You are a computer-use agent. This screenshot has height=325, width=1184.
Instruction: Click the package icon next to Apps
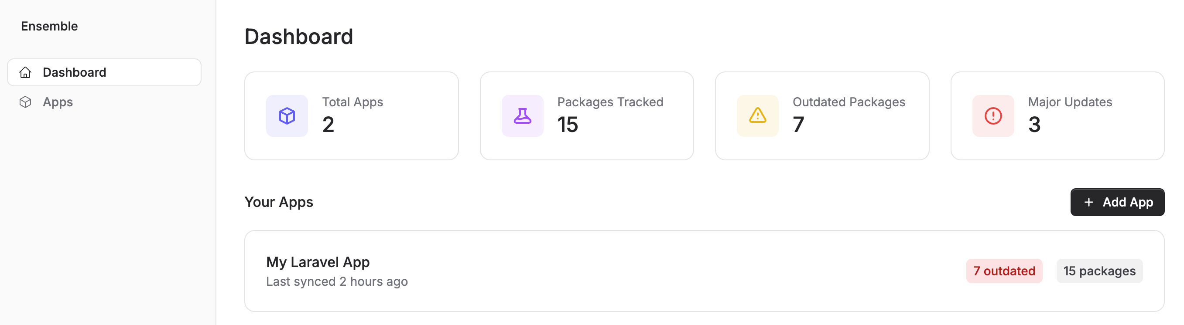[25, 102]
